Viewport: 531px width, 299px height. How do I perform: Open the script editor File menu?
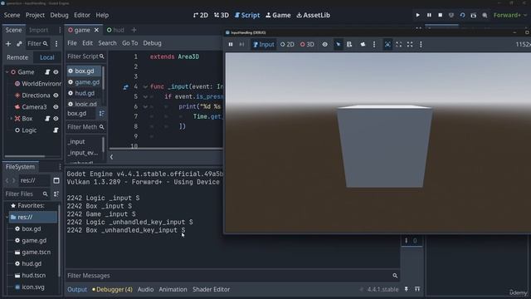tap(72, 43)
